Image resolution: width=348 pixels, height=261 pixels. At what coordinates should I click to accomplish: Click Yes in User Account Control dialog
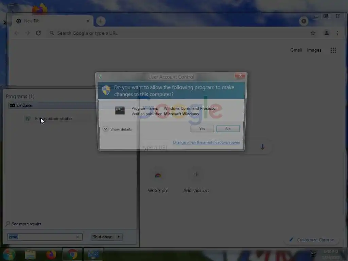(x=202, y=128)
